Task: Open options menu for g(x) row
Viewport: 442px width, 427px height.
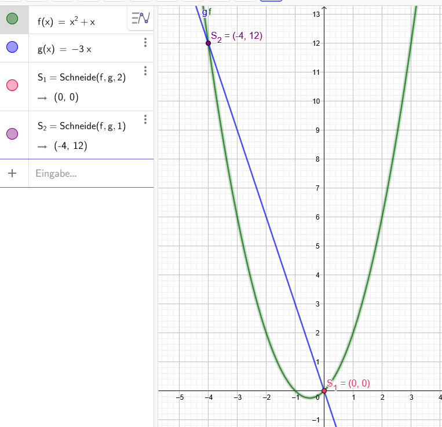Action: coord(145,42)
